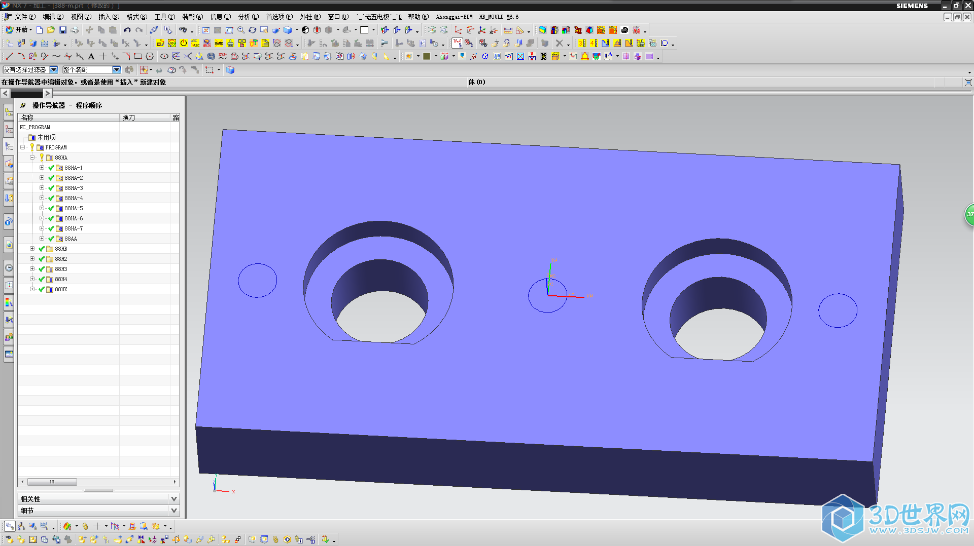
Task: Click the printer icon in mould toolbar
Action: (624, 30)
